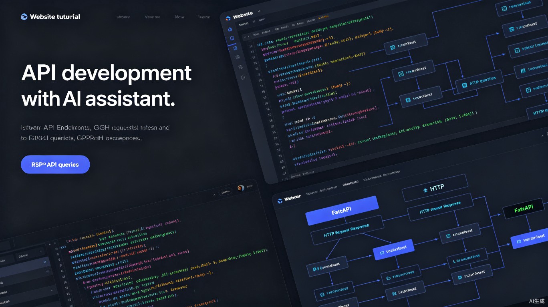Select the blue FattAPI node

click(342, 211)
